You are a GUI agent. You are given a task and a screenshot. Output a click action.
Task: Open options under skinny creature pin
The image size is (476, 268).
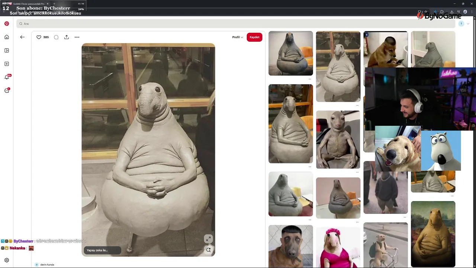tap(357, 172)
